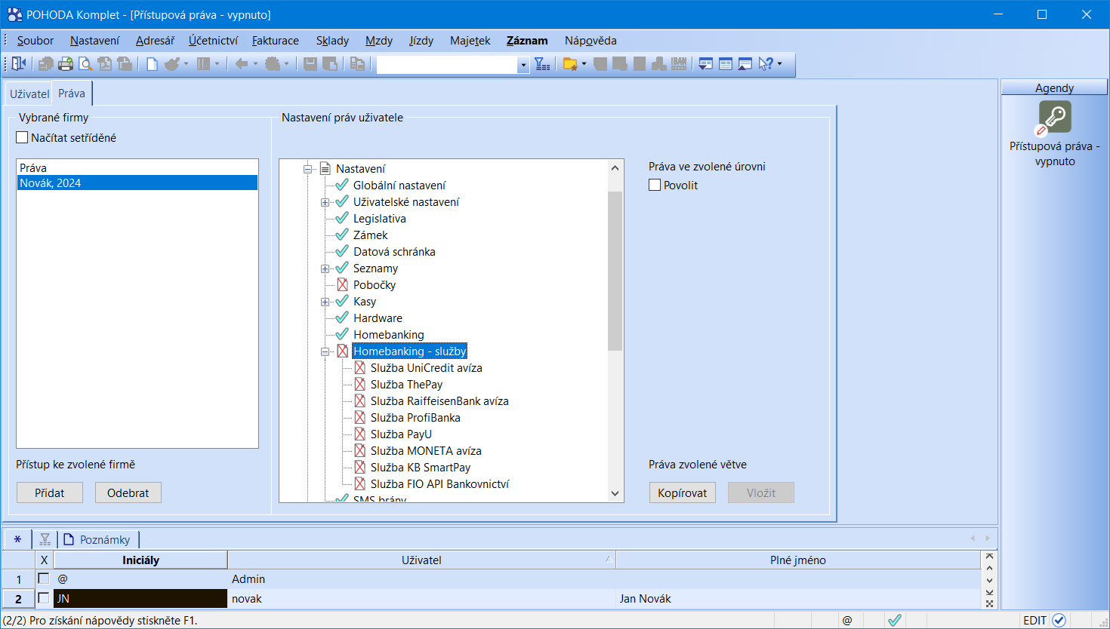Open the favorite folders star icon
This screenshot has height=629, width=1110.
570,64
